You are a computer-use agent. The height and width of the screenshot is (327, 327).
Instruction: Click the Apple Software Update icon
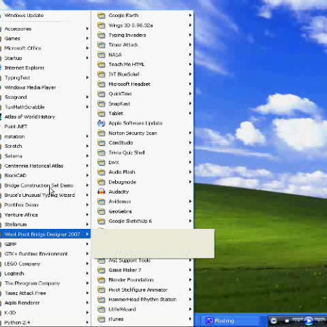click(101, 123)
